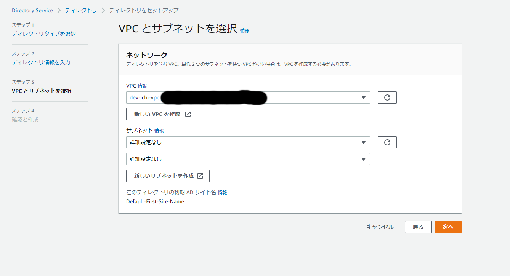Image resolution: width=510 pixels, height=276 pixels.
Task: Click 情報 link next to VPC label
Action: click(x=142, y=86)
